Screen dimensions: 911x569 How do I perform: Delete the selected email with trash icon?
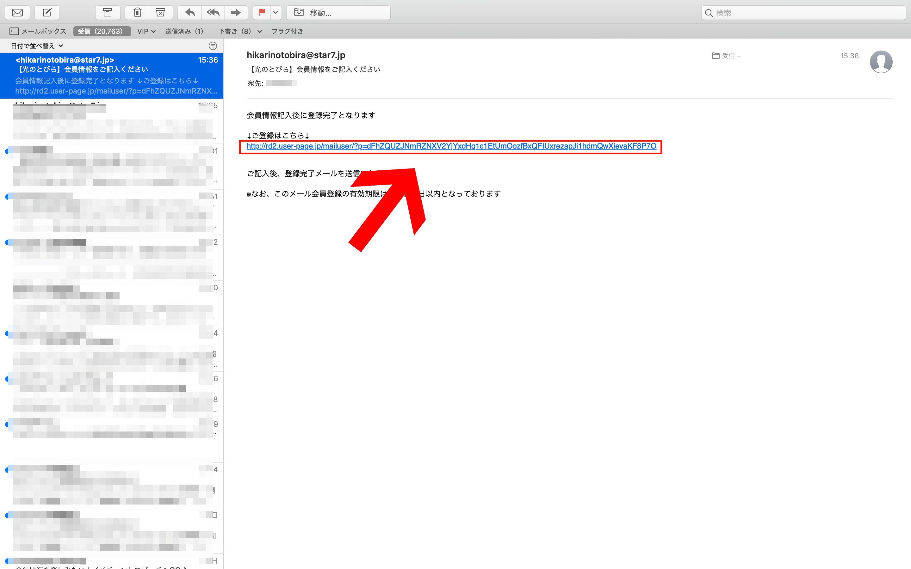(x=137, y=12)
